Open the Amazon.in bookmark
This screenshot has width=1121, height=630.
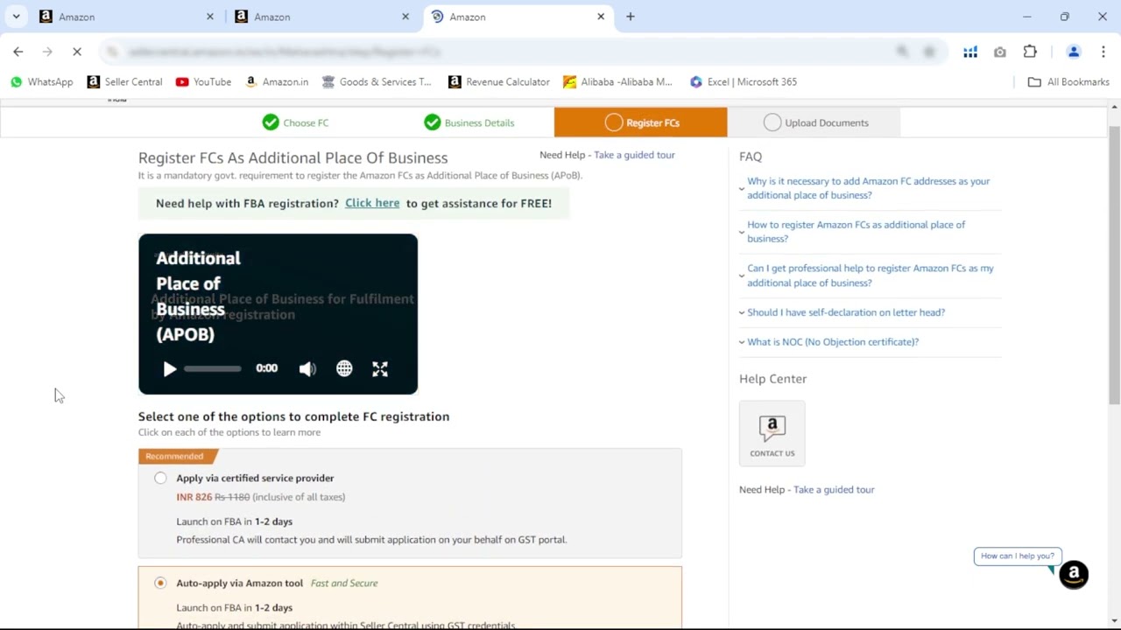point(276,81)
